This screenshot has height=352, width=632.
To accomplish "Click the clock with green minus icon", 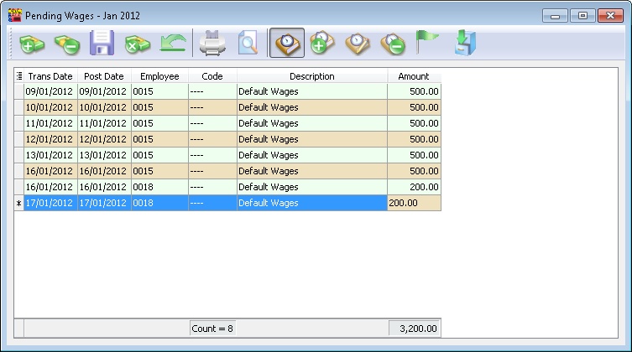I will 393,43.
